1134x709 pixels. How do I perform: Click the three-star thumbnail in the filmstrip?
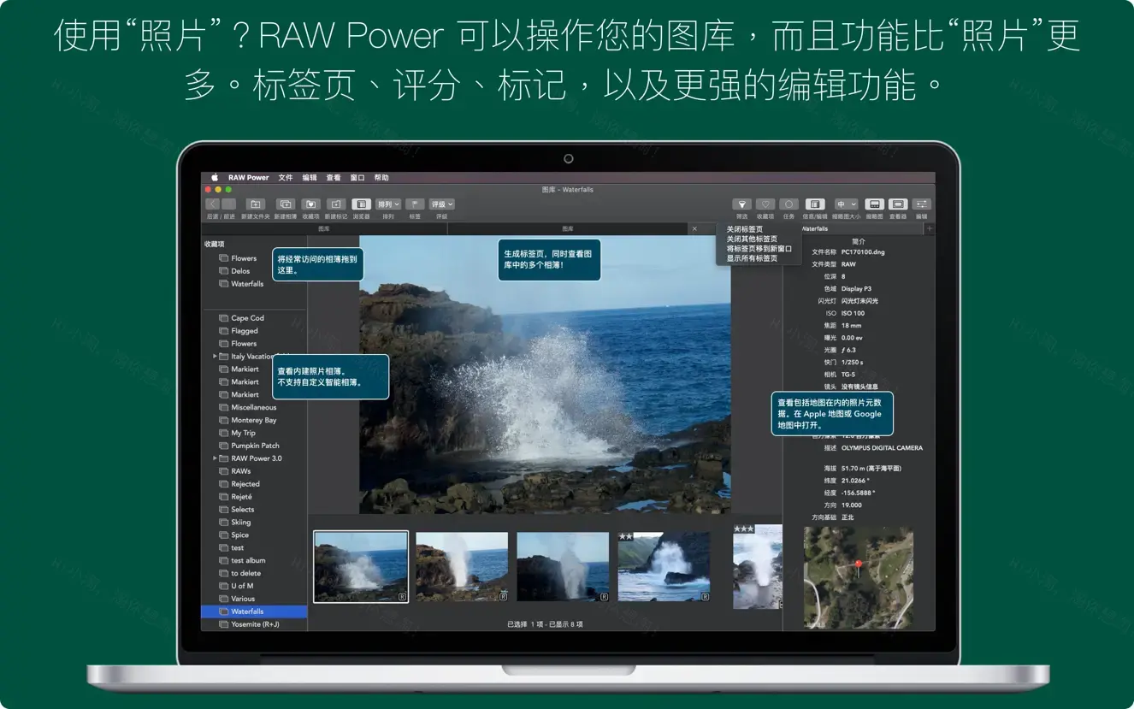[x=756, y=566]
